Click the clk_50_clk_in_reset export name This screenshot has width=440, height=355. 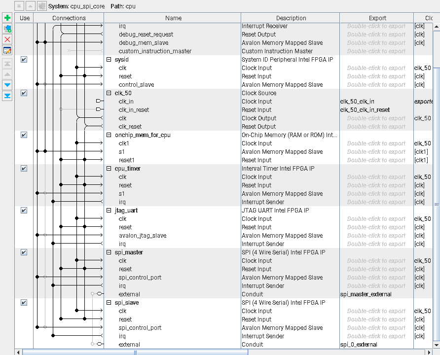click(365, 110)
